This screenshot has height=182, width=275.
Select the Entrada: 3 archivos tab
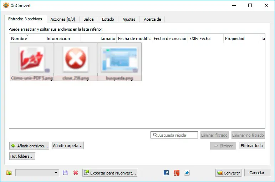[25, 19]
